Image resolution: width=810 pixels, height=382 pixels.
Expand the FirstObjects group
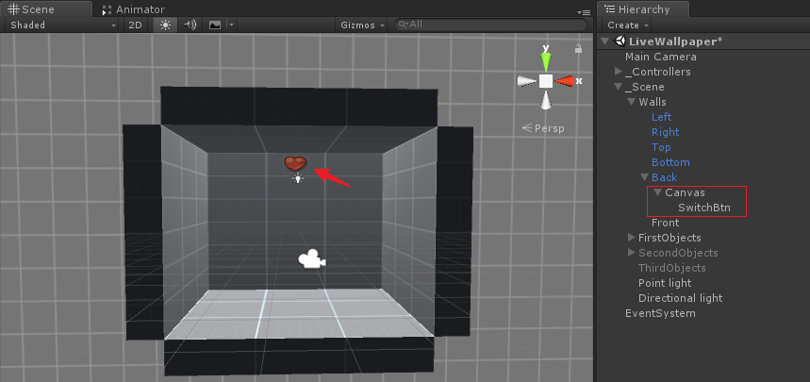coord(631,238)
